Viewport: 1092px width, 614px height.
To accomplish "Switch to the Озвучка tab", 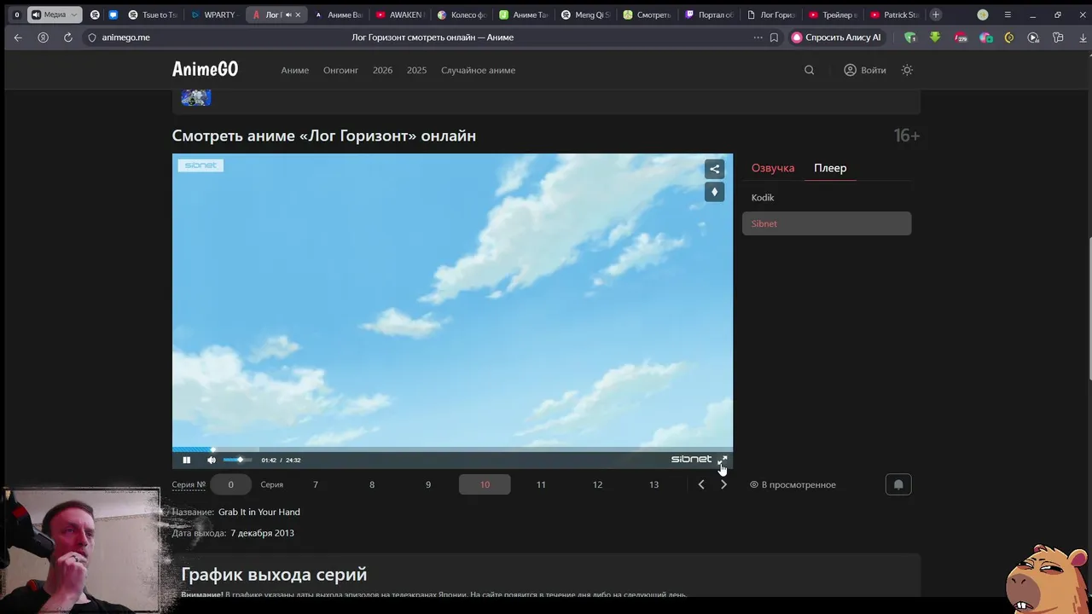I will point(773,168).
